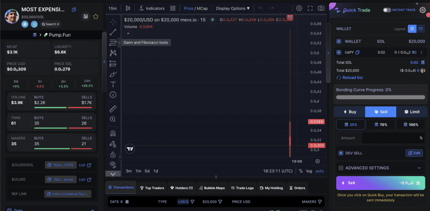
Task: Toggle log scale on chart
Action: tap(309, 171)
